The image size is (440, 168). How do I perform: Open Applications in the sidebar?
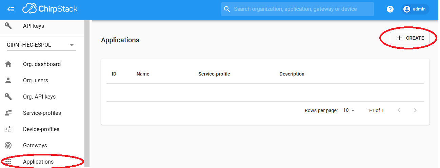(38, 162)
